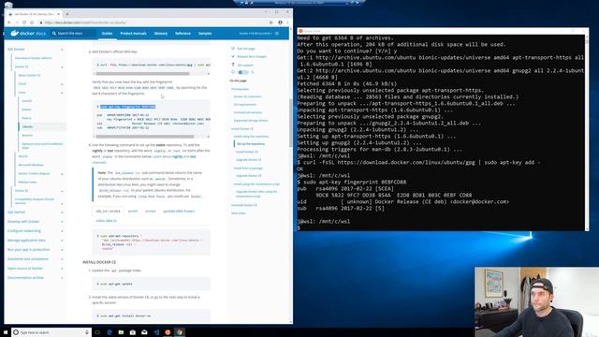Screen dimensions: 599x337
Task: Reload the Docker docs page
Action: click(x=24, y=22)
